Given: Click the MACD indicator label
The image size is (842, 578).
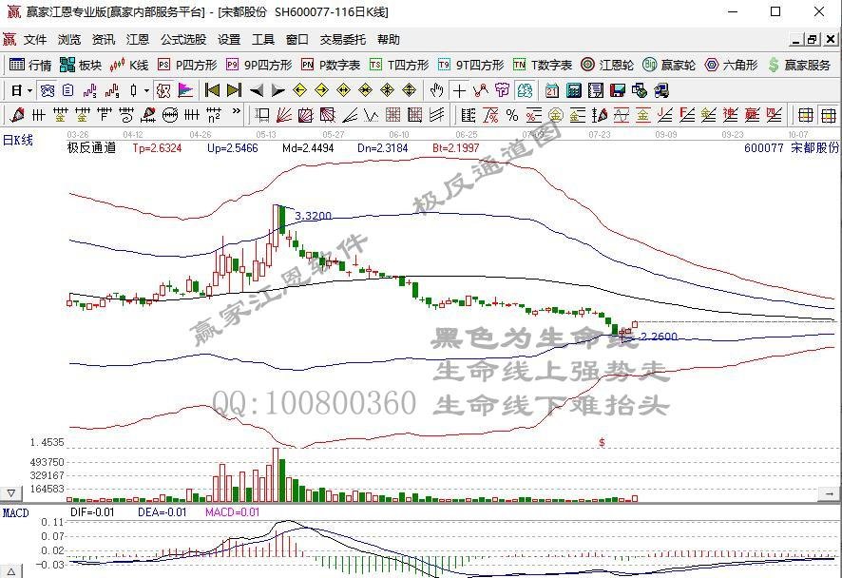Looking at the screenshot, I should coord(15,513).
